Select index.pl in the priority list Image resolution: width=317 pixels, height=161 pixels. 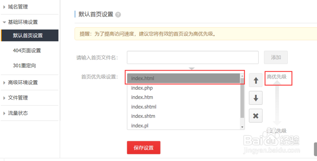(140, 126)
